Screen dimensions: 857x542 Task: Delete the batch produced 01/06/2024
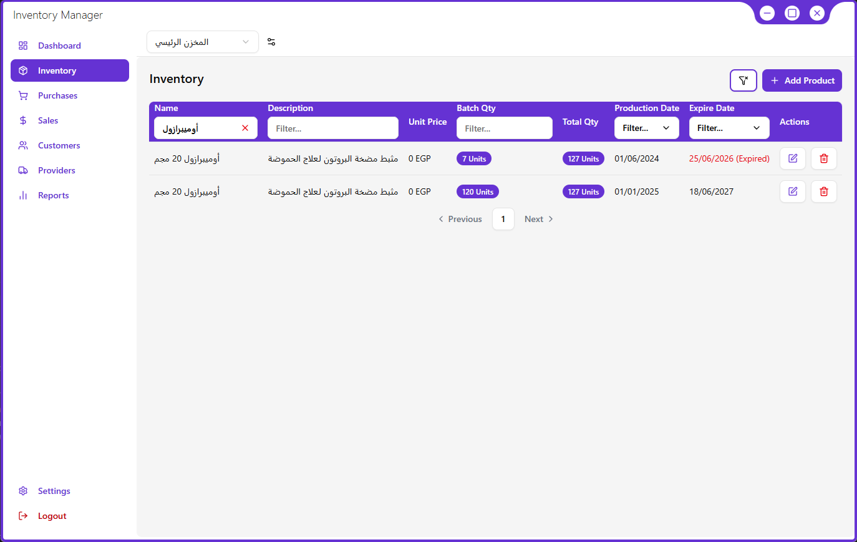tap(824, 158)
